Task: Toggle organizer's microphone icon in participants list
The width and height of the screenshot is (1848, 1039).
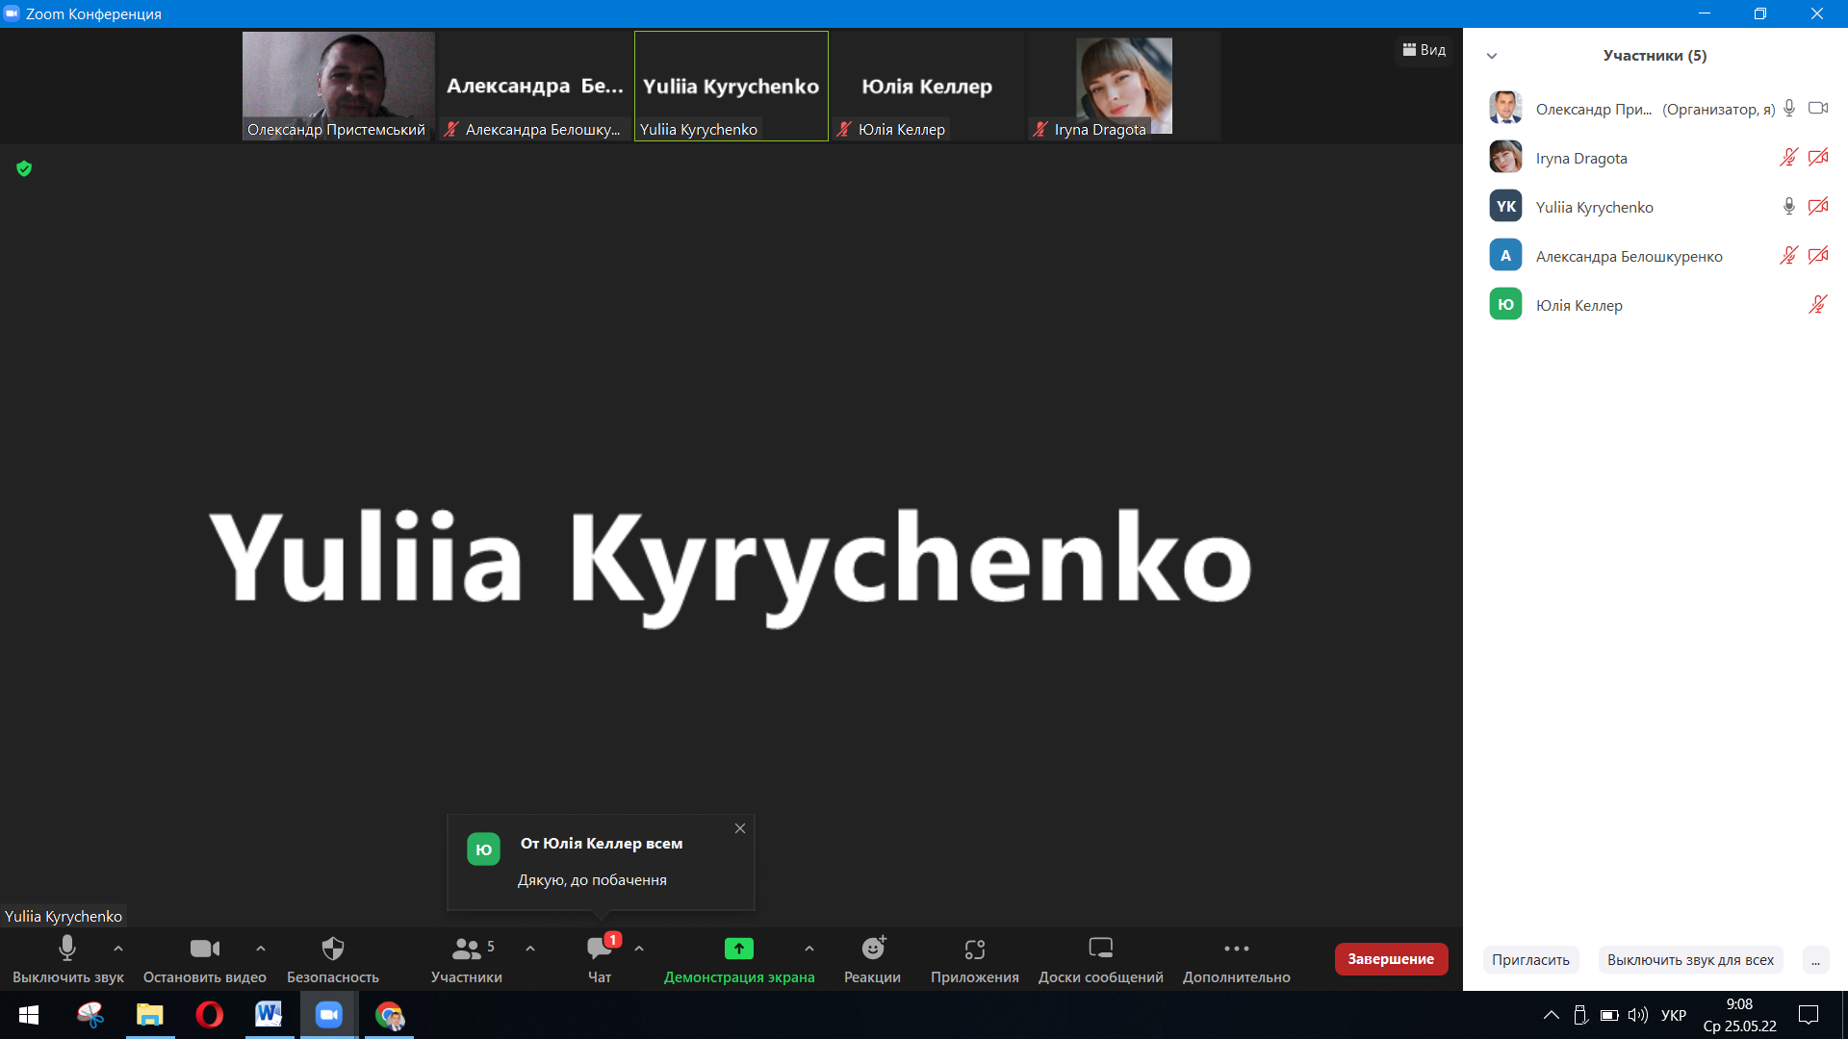Action: pos(1789,109)
